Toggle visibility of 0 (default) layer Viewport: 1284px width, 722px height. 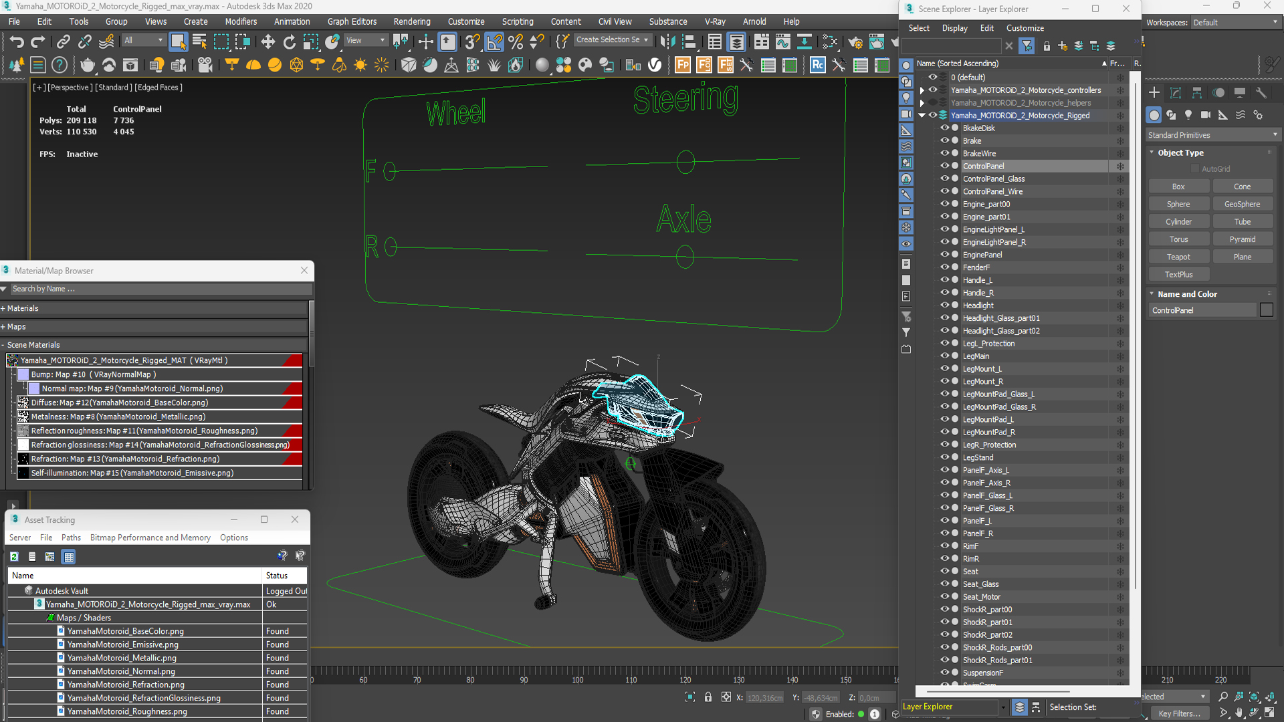coord(933,78)
